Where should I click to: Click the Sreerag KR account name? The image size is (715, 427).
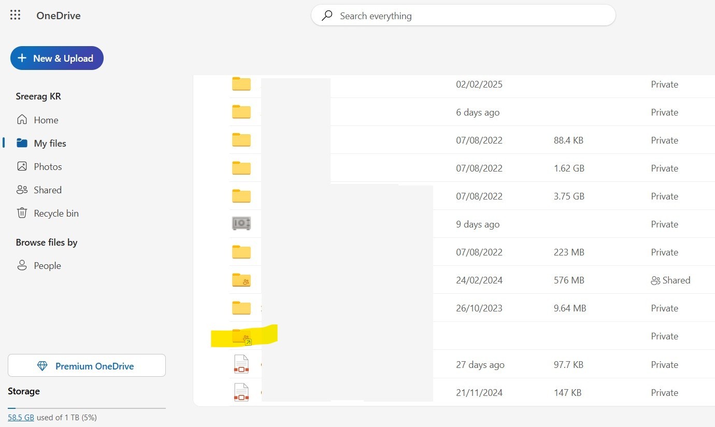(38, 96)
